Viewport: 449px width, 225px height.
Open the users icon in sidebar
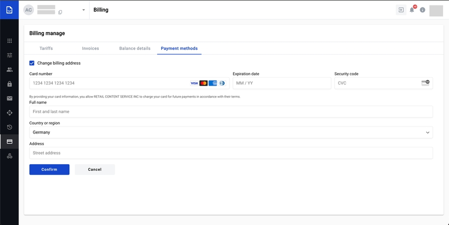9,70
